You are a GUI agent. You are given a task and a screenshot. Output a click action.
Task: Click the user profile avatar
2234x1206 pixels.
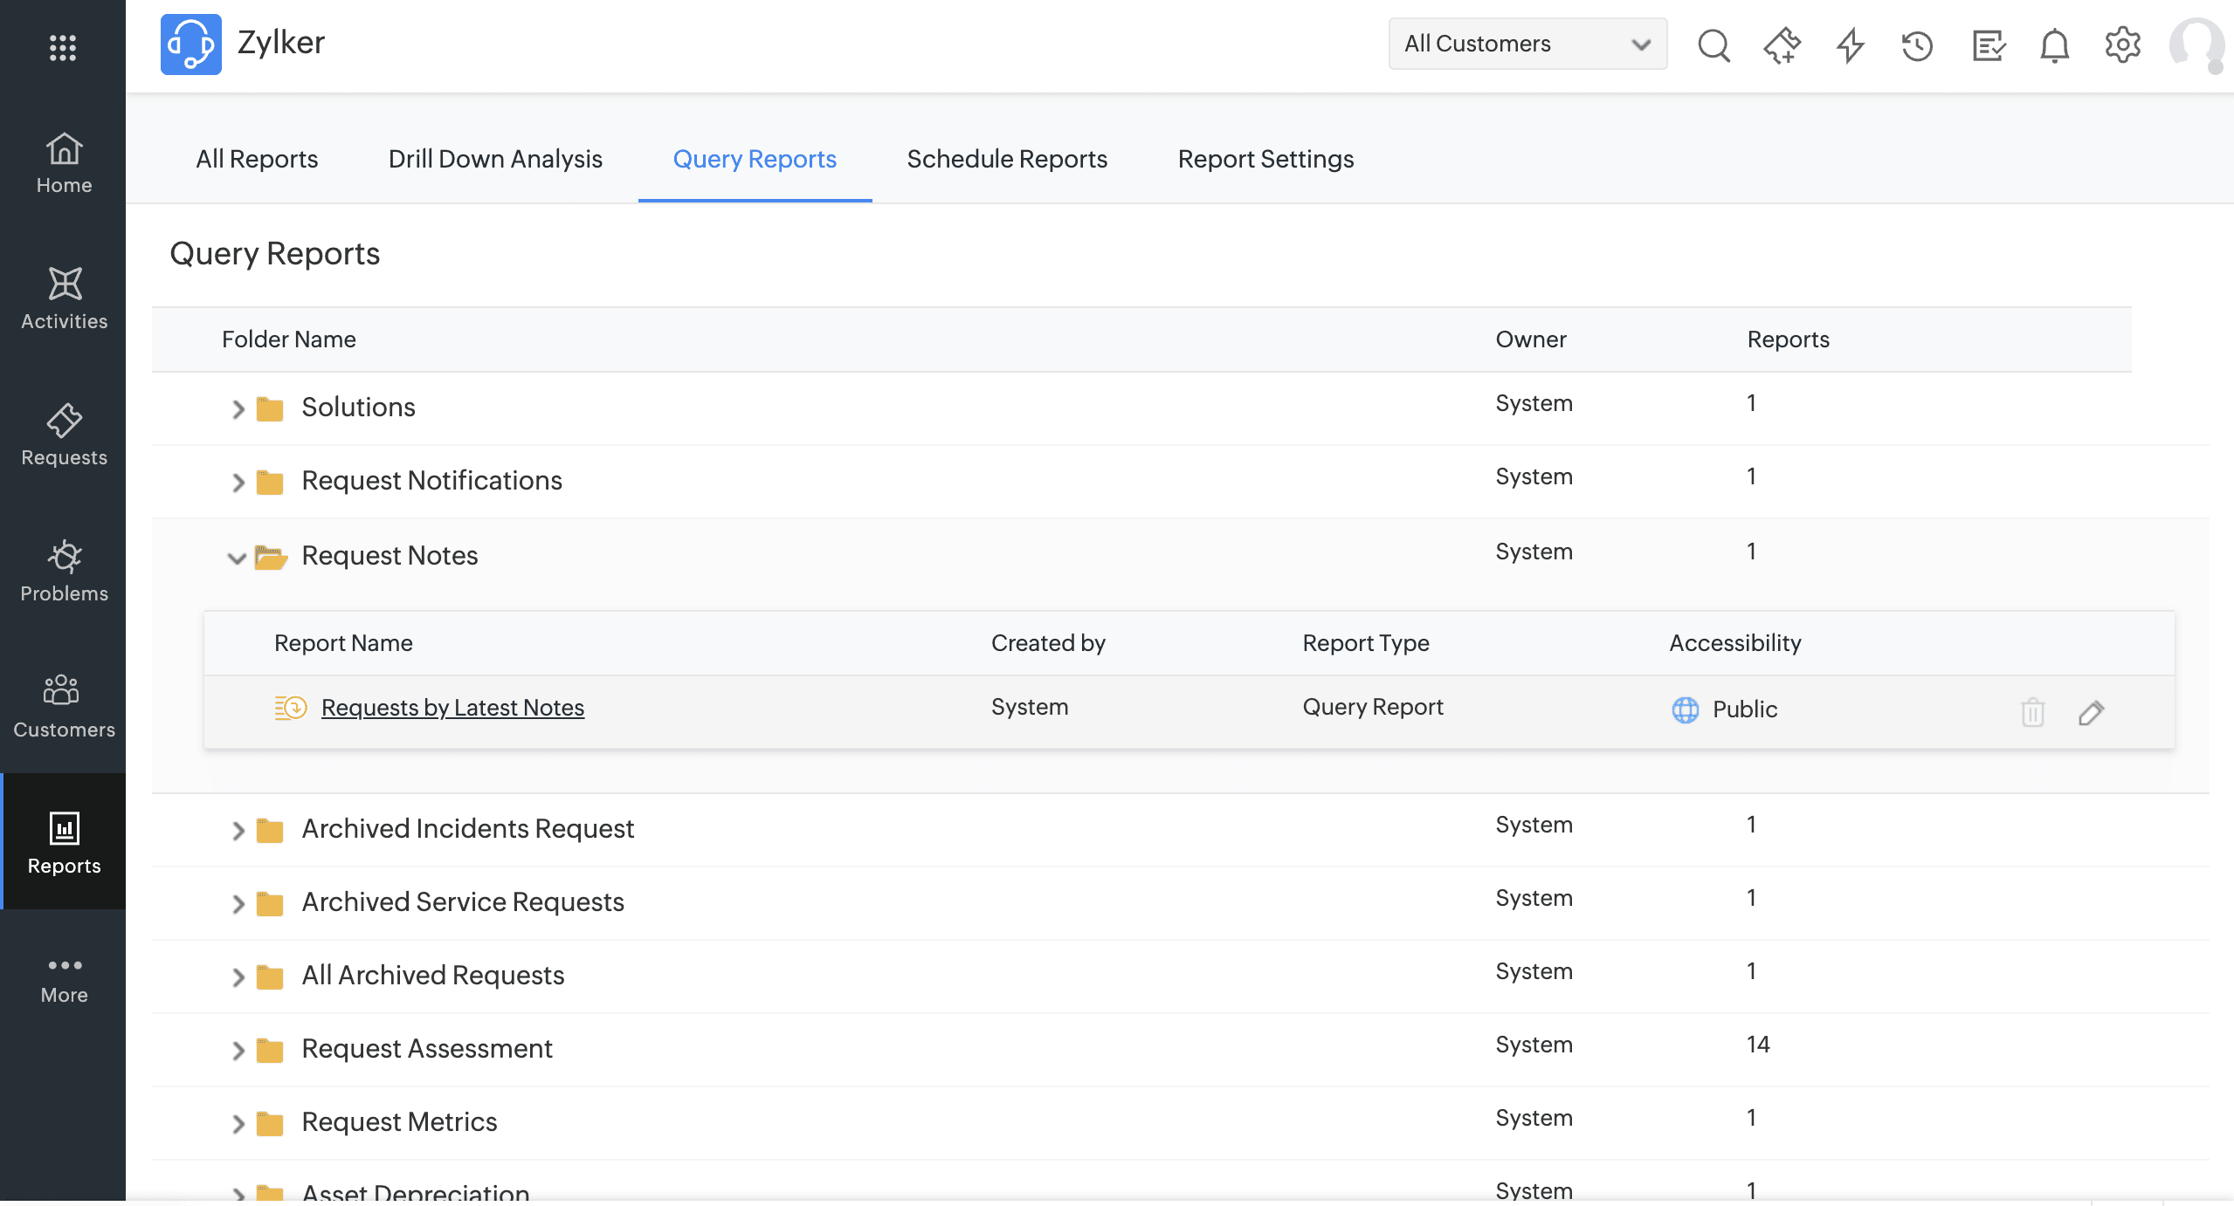2196,45
